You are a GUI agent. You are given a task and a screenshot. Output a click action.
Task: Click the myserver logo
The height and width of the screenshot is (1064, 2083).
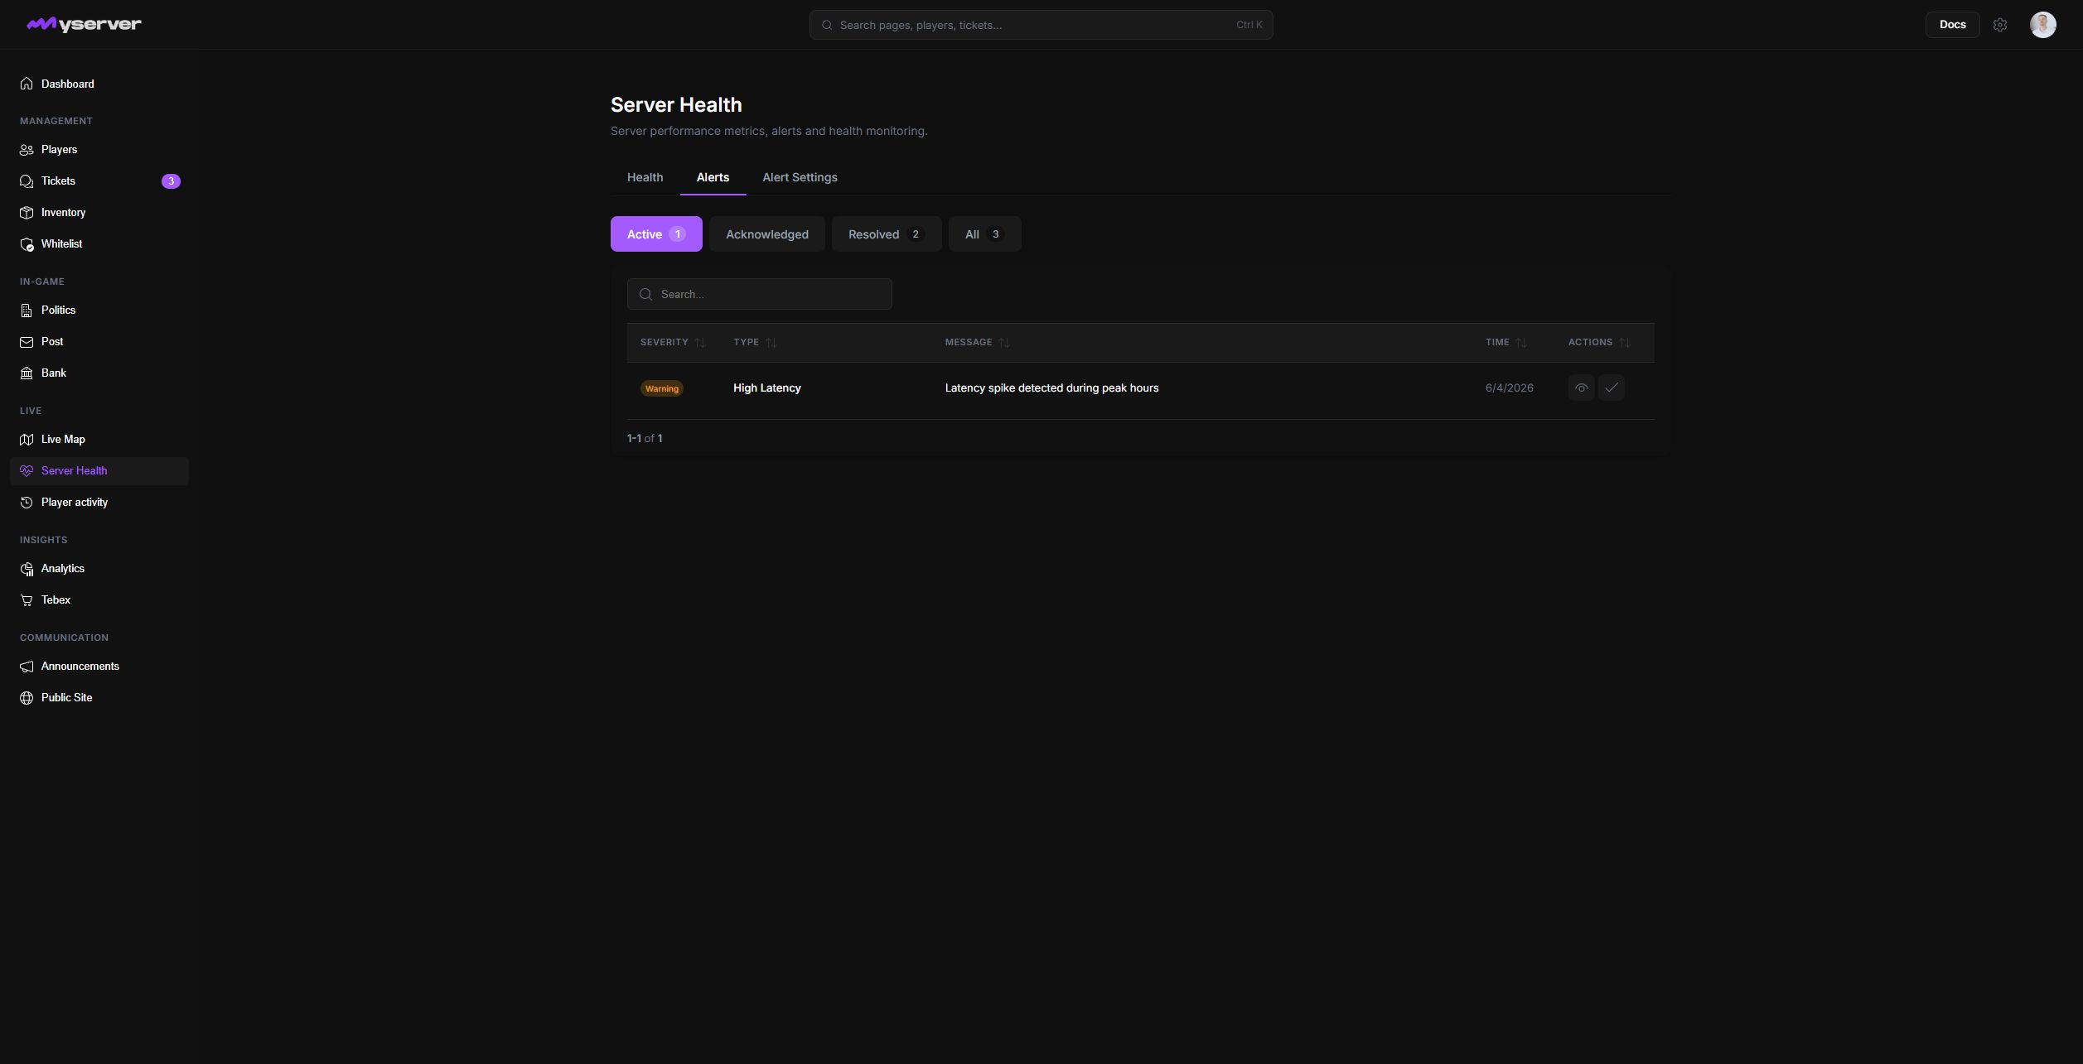click(x=84, y=25)
